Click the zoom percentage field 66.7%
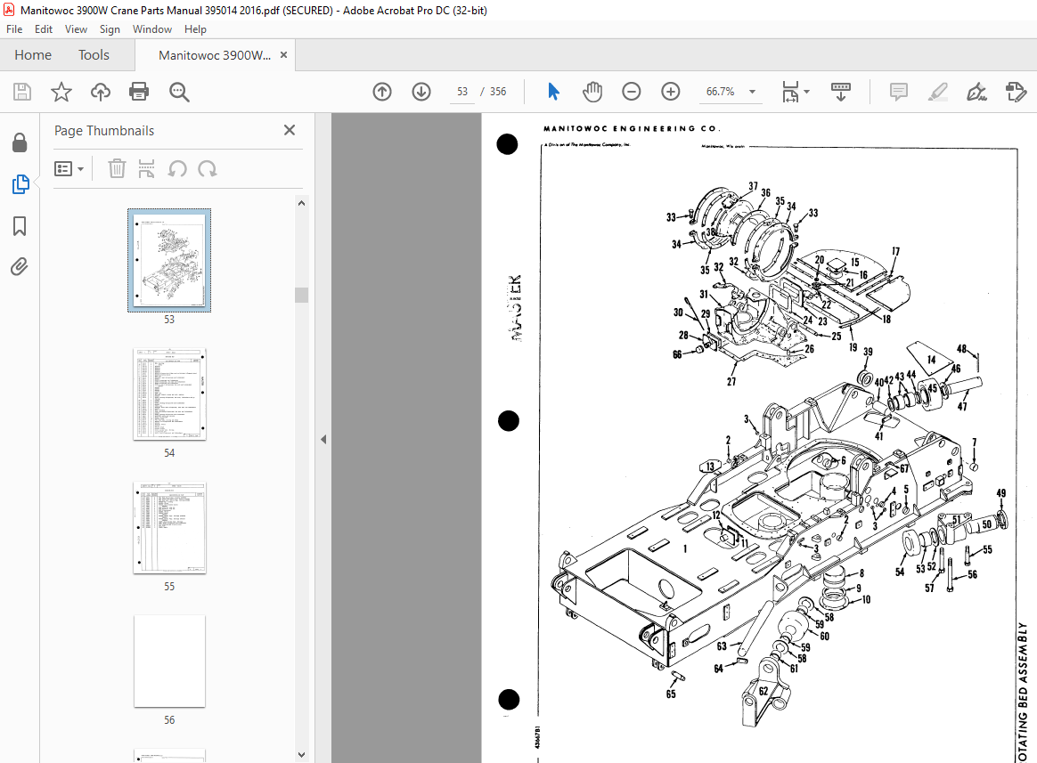The image size is (1037, 763). tap(720, 91)
